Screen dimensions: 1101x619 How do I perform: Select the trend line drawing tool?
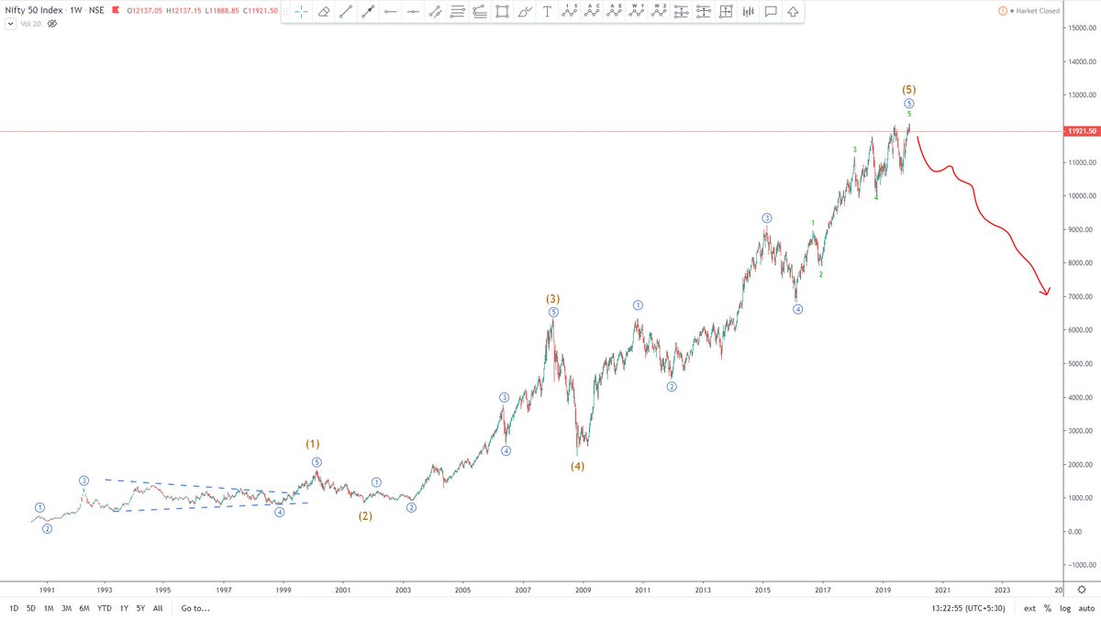pyautogui.click(x=345, y=12)
